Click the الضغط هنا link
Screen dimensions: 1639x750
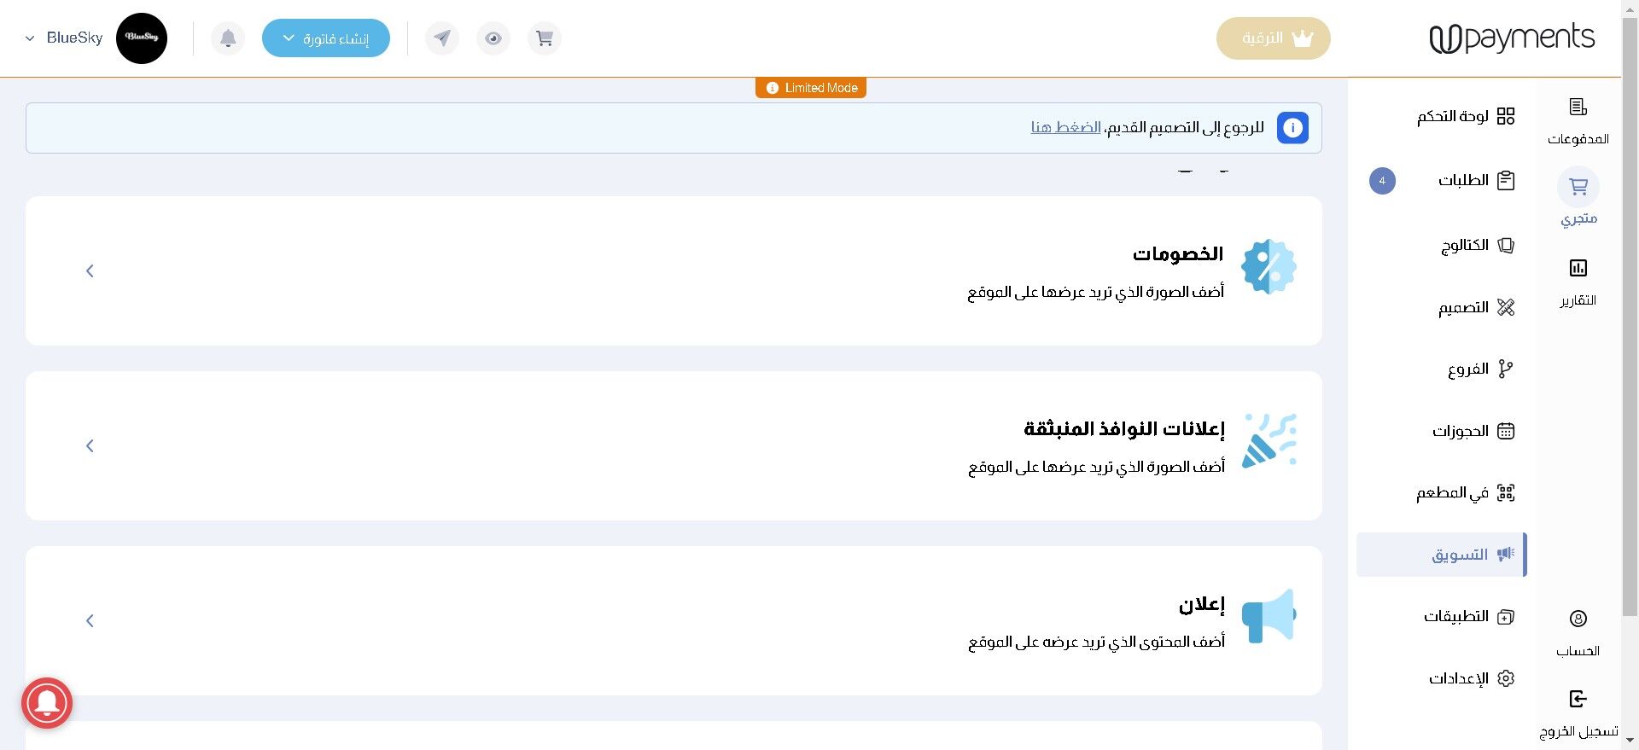(x=1065, y=127)
